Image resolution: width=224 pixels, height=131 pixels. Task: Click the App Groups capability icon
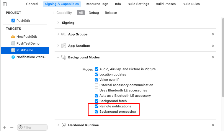(64, 34)
